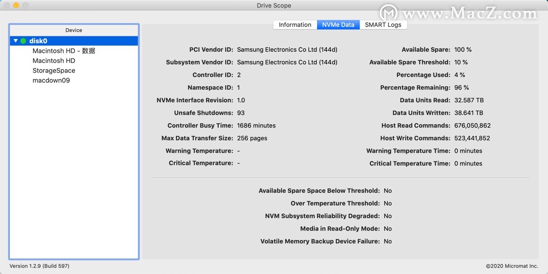Viewport: 548px width, 274px height.
Task: Click the 1686 minutes busy time
Action: click(x=256, y=125)
